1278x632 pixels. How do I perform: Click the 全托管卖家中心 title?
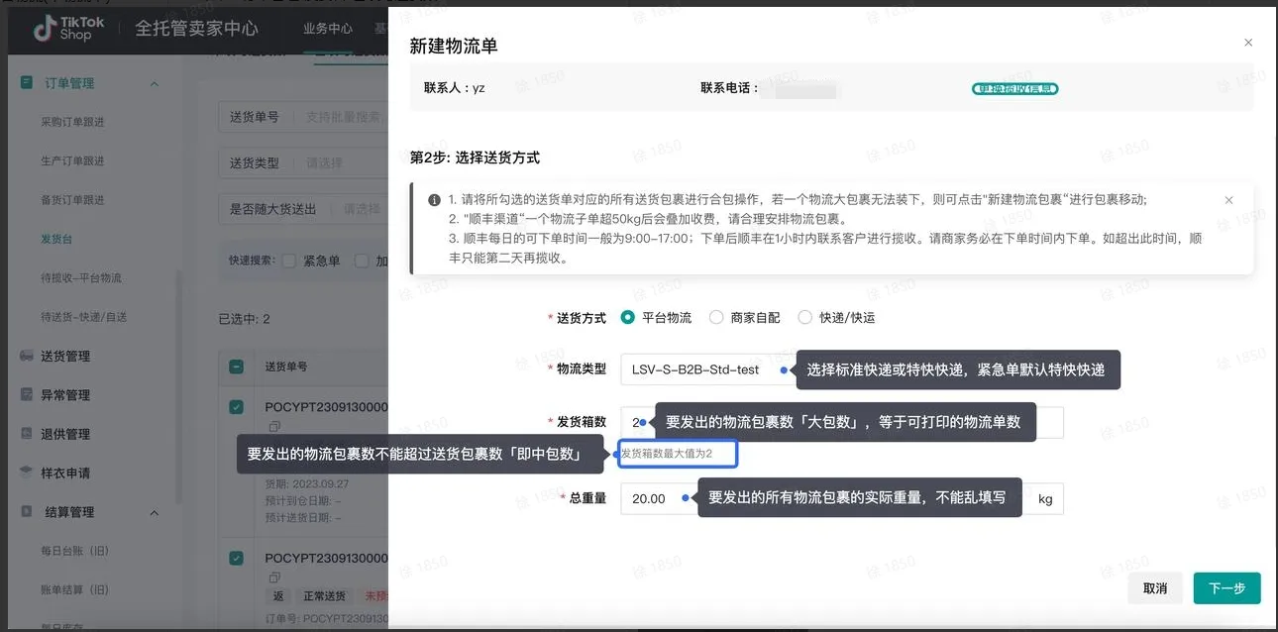[x=197, y=29]
